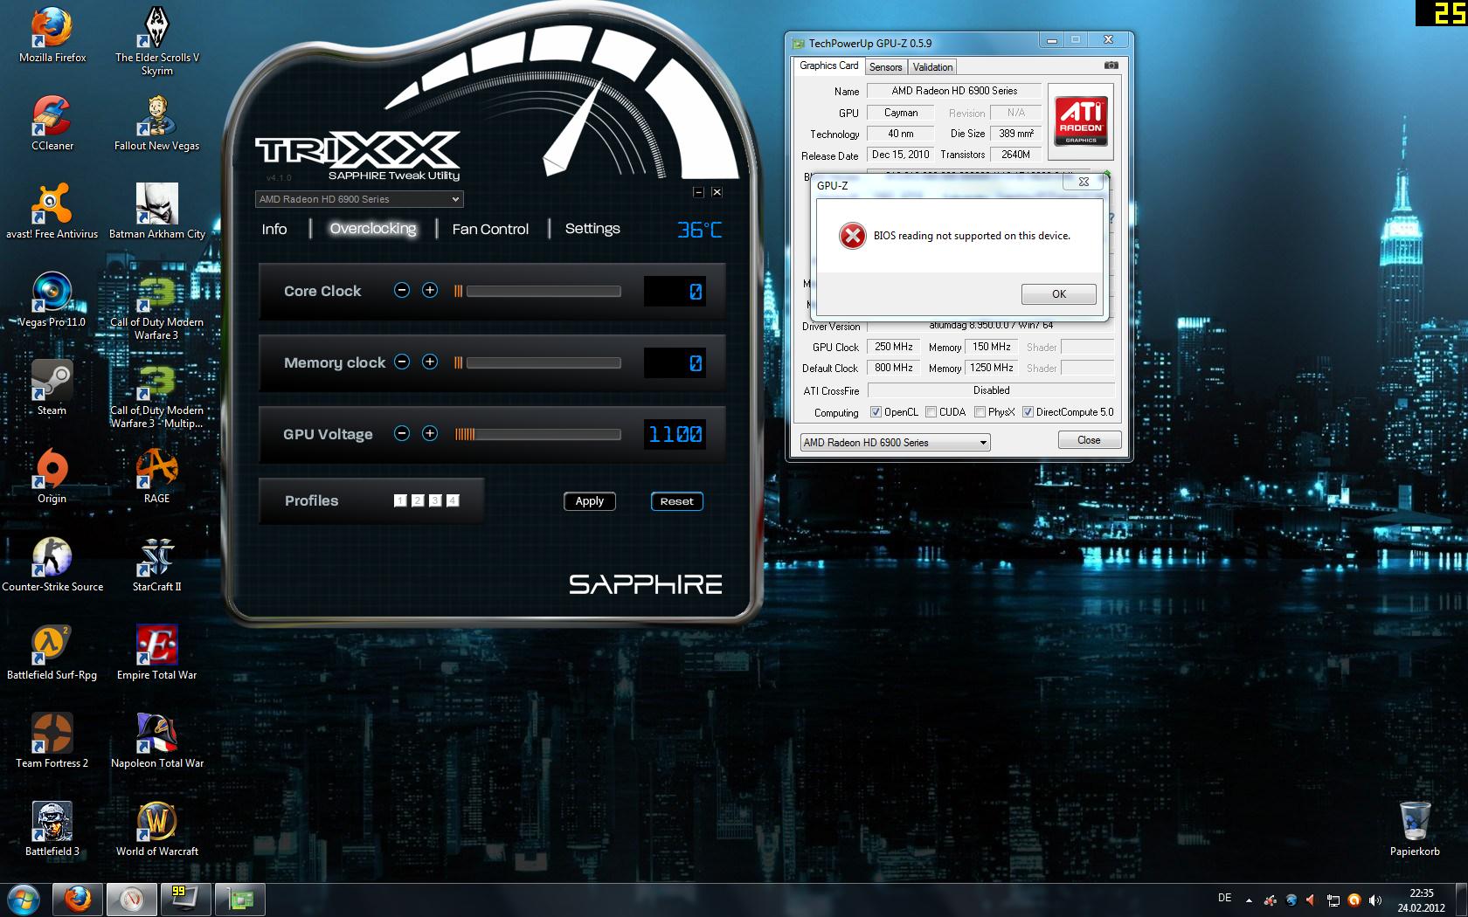Screen dimensions: 1468x917
Task: Increase Memory clock with plus button
Action: (430, 362)
